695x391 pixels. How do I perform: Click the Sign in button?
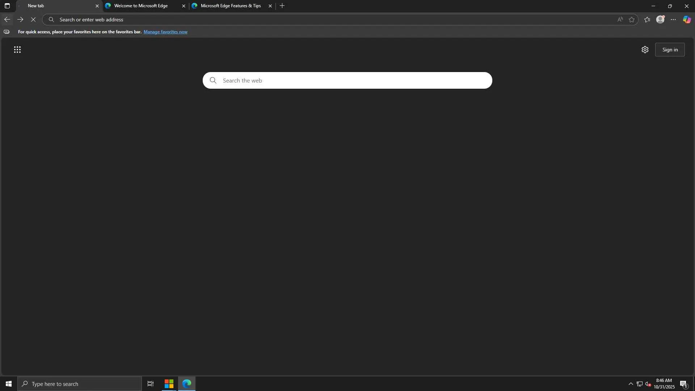[670, 50]
